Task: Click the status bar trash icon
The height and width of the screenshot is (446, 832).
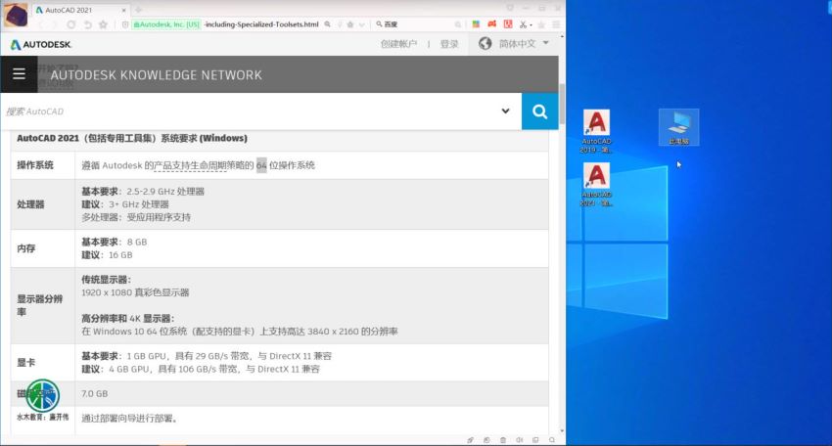Action: 503,440
